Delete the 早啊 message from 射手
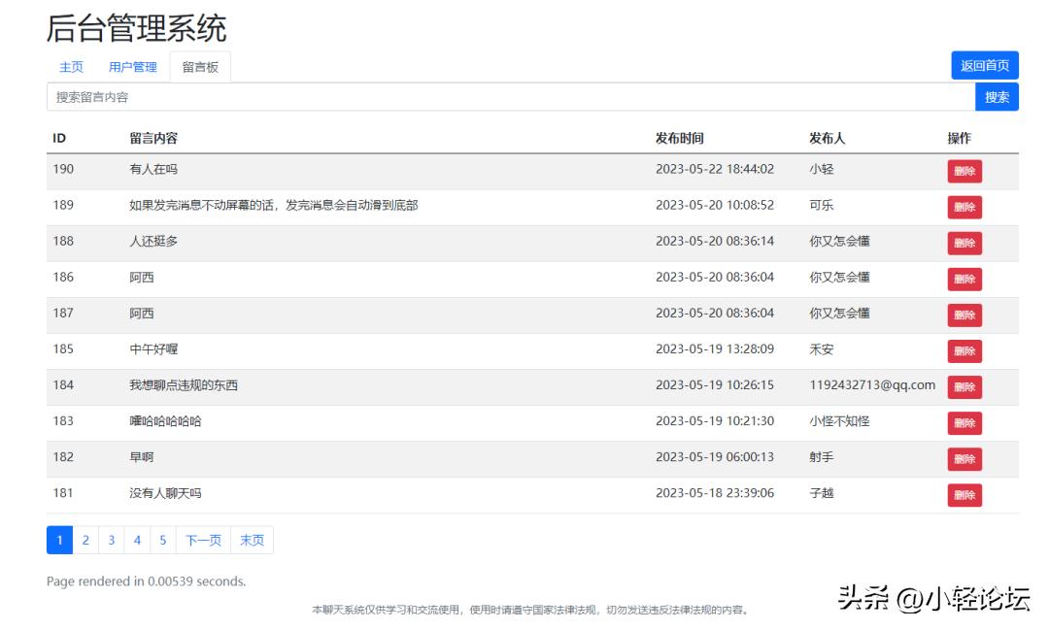This screenshot has height=630, width=1049. click(964, 458)
